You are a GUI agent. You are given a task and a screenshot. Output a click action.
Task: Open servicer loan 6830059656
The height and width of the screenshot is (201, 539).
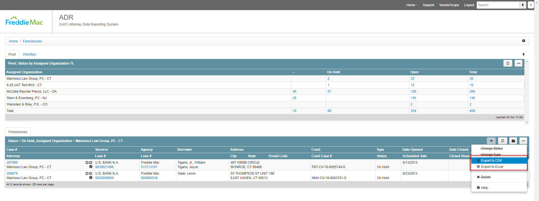104,178
